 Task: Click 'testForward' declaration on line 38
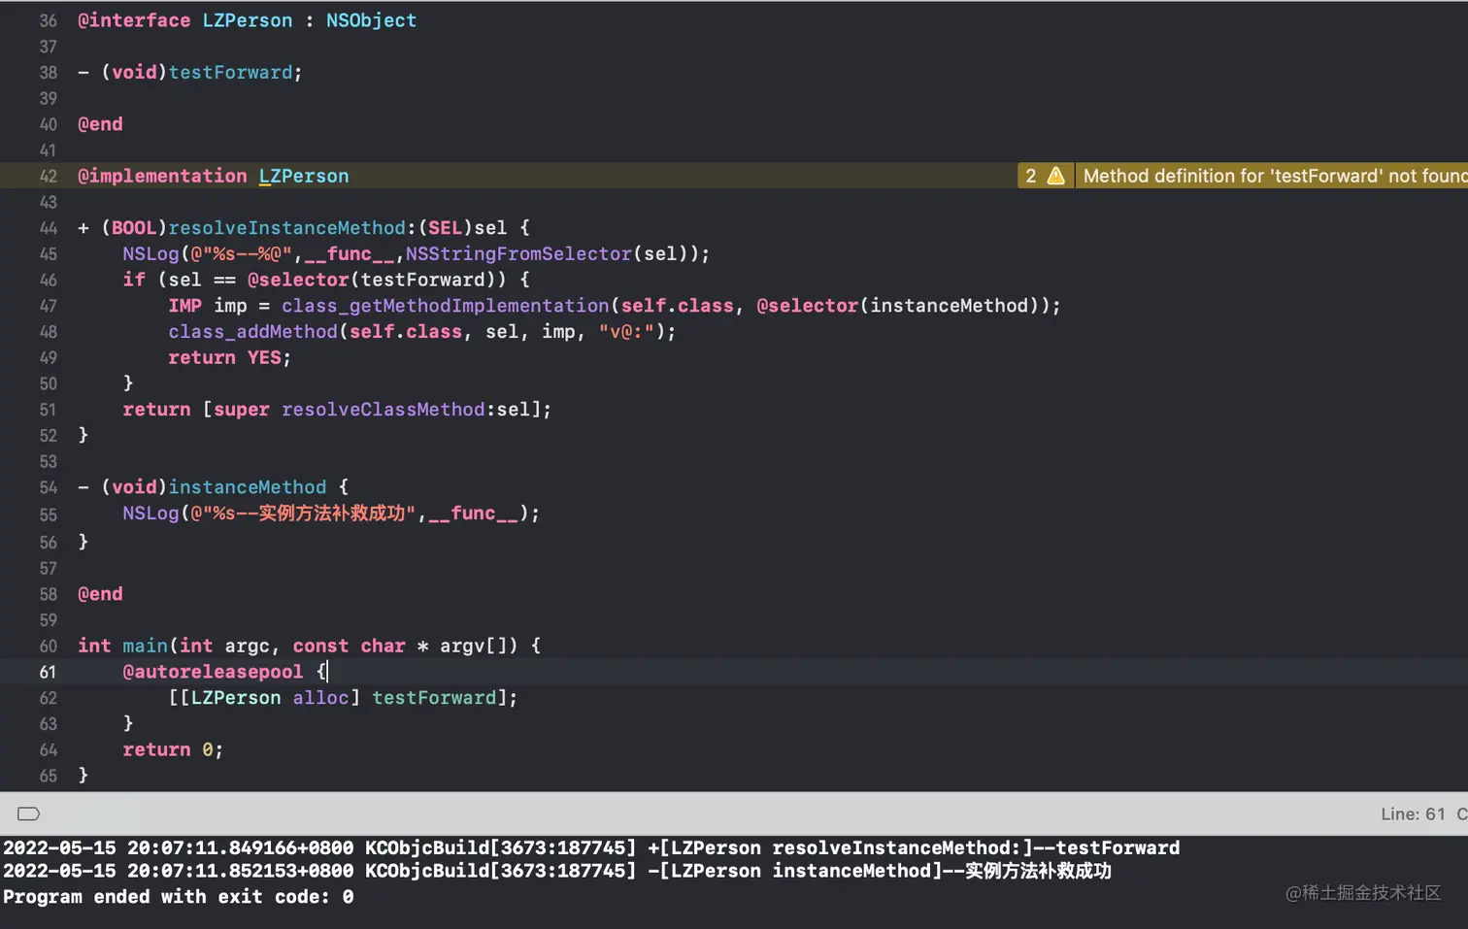[231, 73]
